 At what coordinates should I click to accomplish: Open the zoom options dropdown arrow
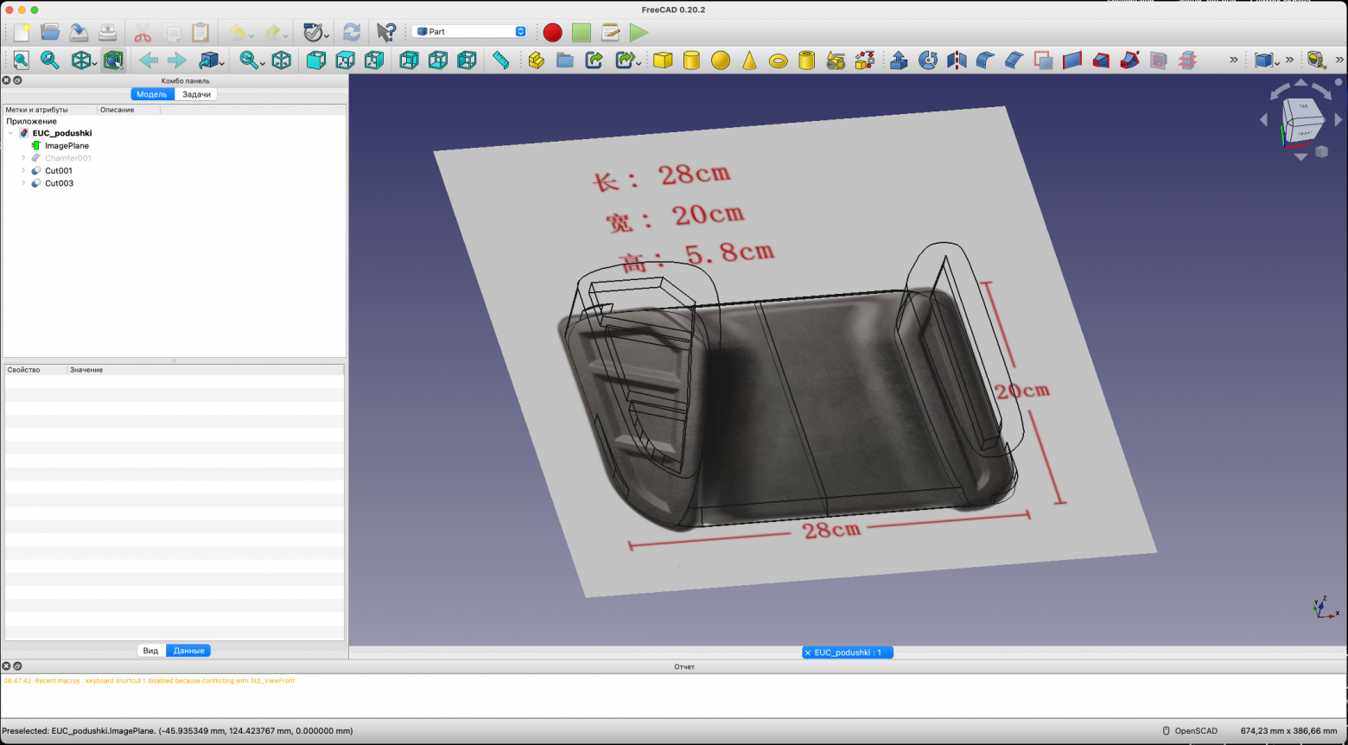click(262, 63)
